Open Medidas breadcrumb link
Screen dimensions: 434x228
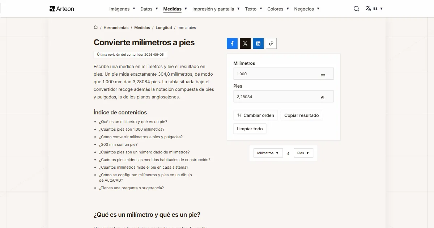(142, 28)
